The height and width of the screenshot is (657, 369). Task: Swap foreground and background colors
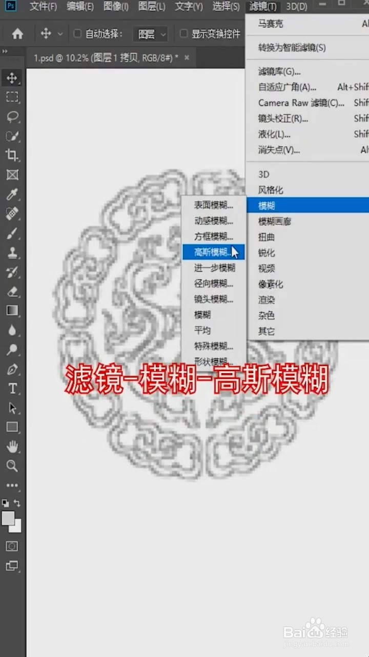[x=17, y=503]
